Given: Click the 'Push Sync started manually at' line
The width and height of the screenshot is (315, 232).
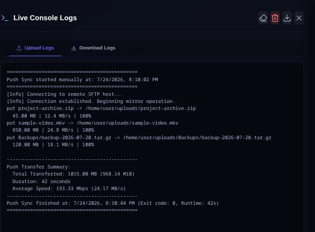Looking at the screenshot, I should click(82, 80).
